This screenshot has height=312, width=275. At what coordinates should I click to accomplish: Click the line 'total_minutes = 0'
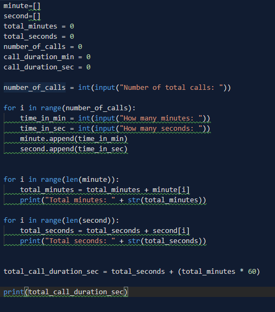click(39, 26)
